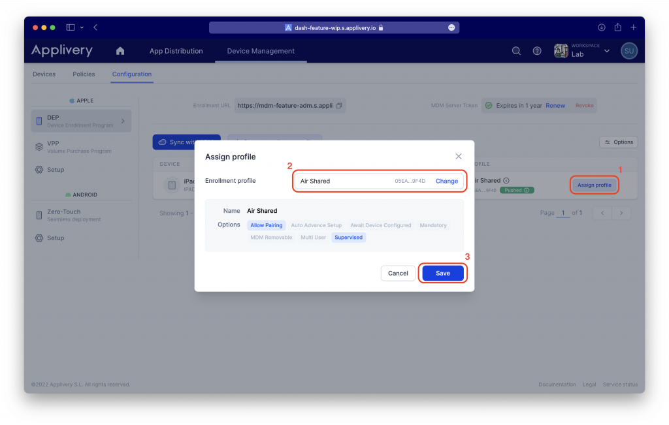Click the enrollment URL field
The width and height of the screenshot is (669, 425).
point(289,106)
